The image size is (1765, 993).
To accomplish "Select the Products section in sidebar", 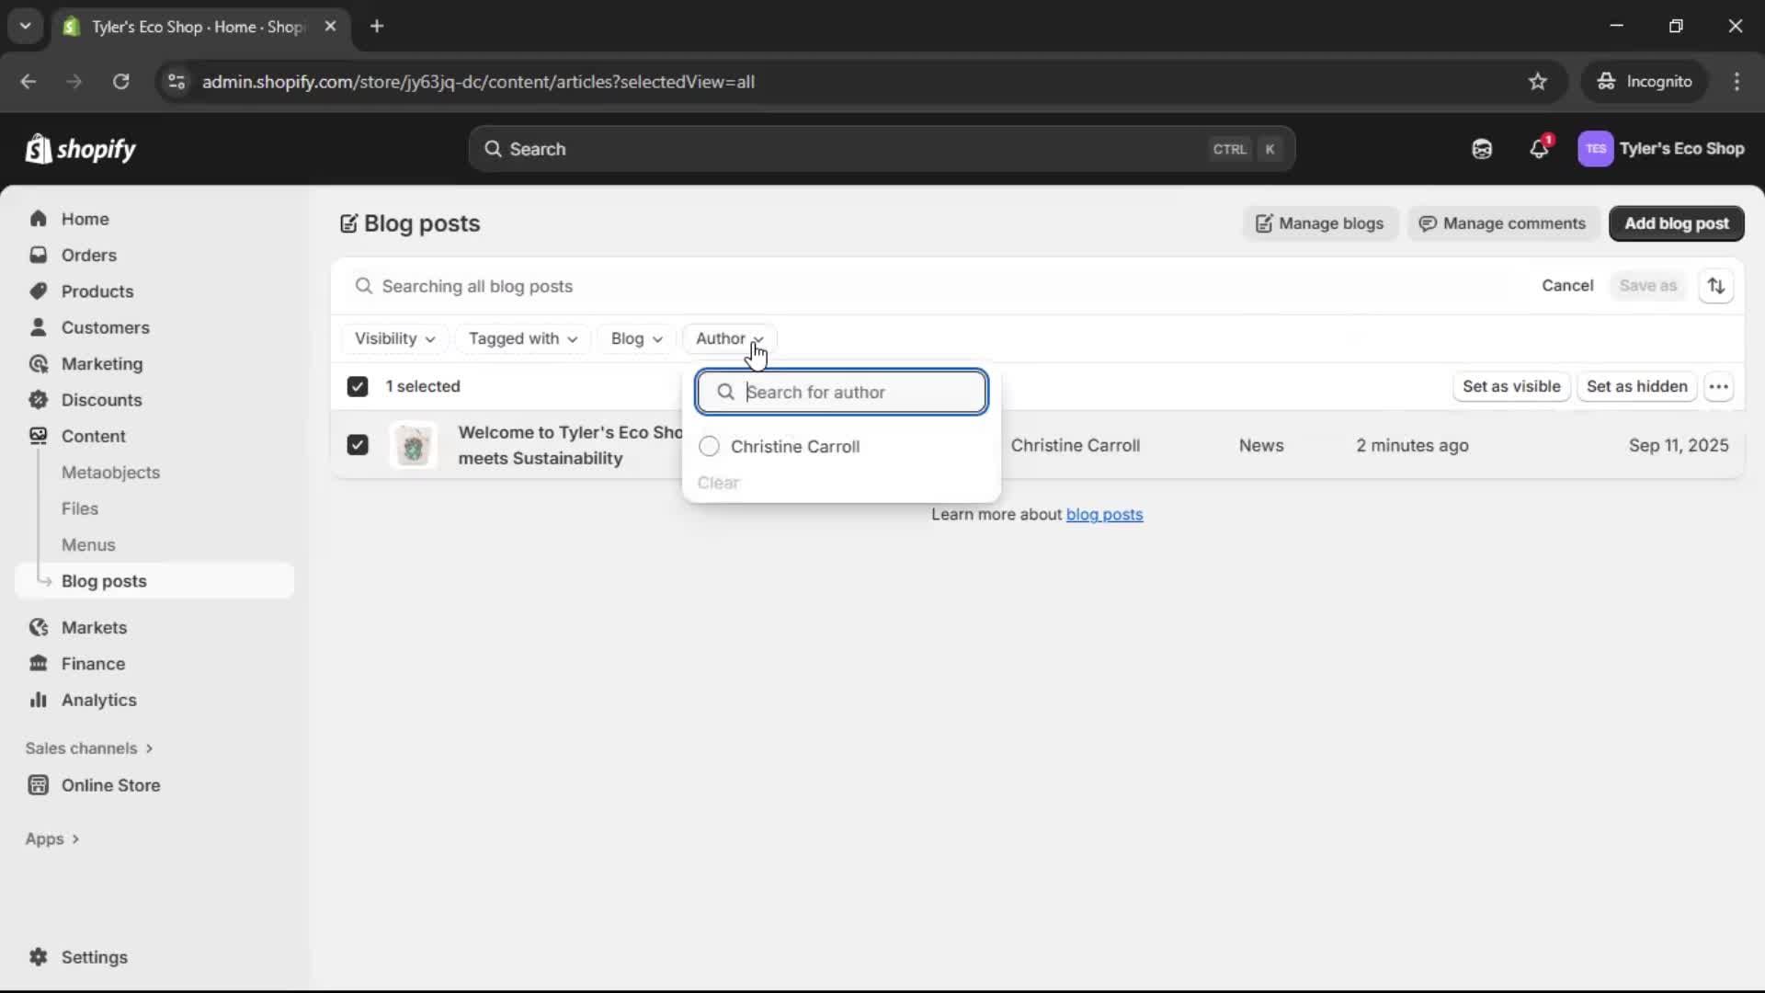I will 98,291.
